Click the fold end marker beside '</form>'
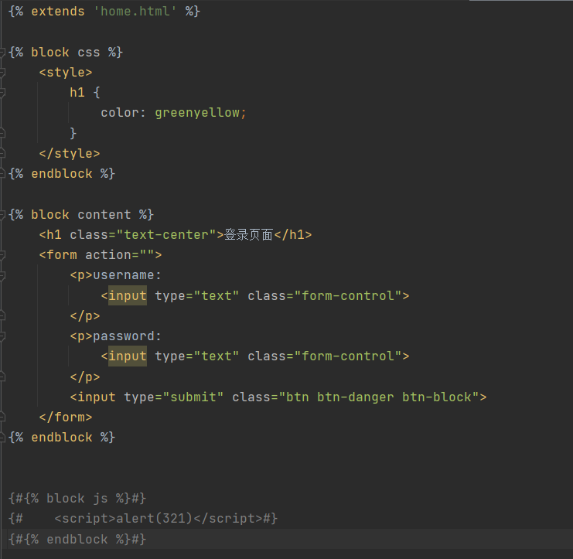The image size is (573, 559). [2, 418]
